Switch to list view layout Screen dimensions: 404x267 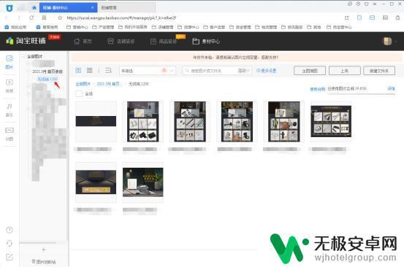click(x=108, y=70)
